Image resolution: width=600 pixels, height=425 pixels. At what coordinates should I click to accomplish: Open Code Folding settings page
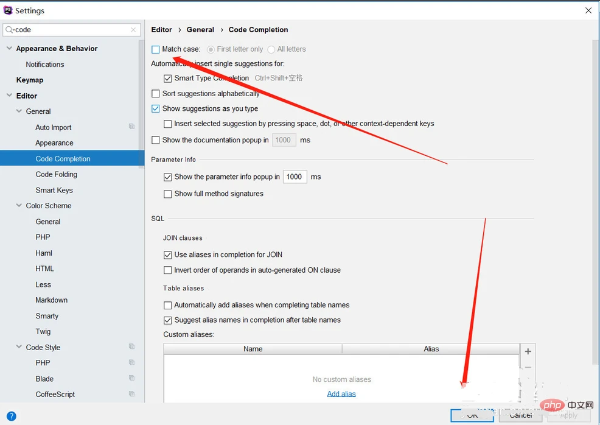click(57, 174)
